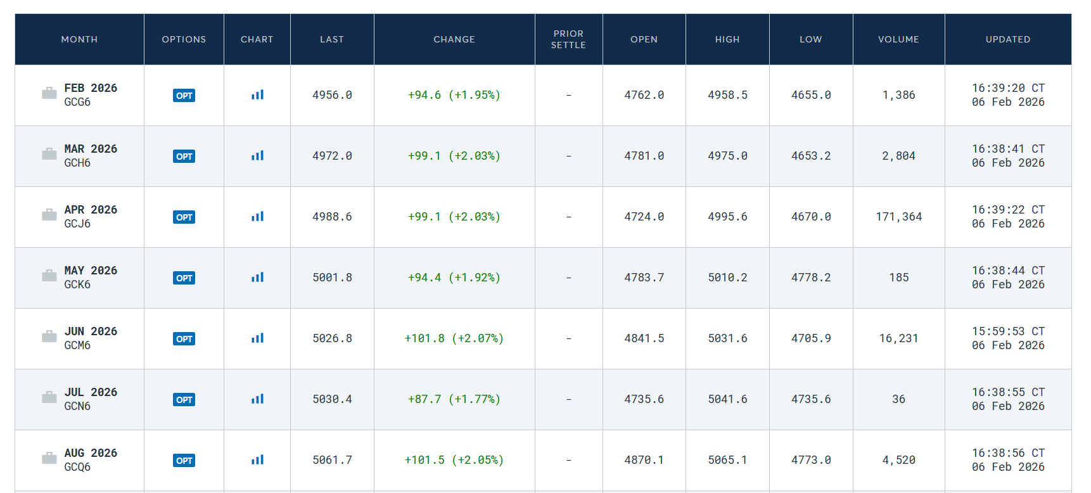Open AUG 2026 chart icon
This screenshot has width=1091, height=493.
click(257, 460)
